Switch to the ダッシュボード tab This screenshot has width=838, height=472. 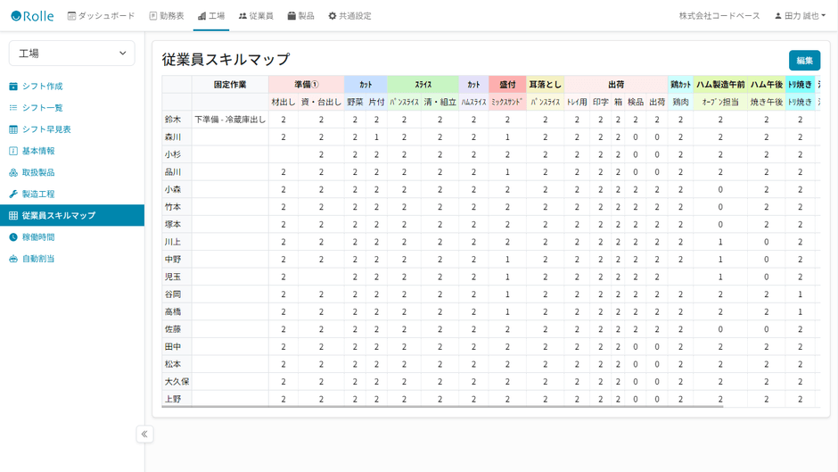click(x=102, y=16)
